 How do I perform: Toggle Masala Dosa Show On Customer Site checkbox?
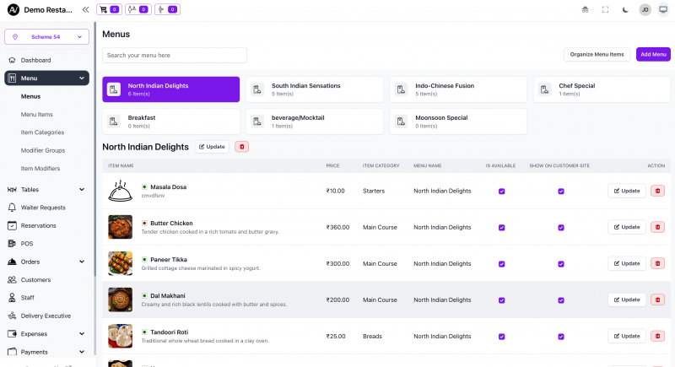(561, 191)
